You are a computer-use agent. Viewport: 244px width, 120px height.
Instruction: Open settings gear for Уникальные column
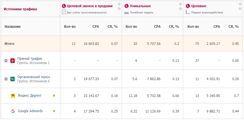click(x=180, y=4)
